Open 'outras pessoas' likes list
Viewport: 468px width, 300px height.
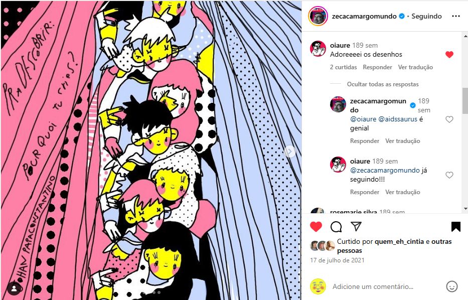tap(394, 246)
